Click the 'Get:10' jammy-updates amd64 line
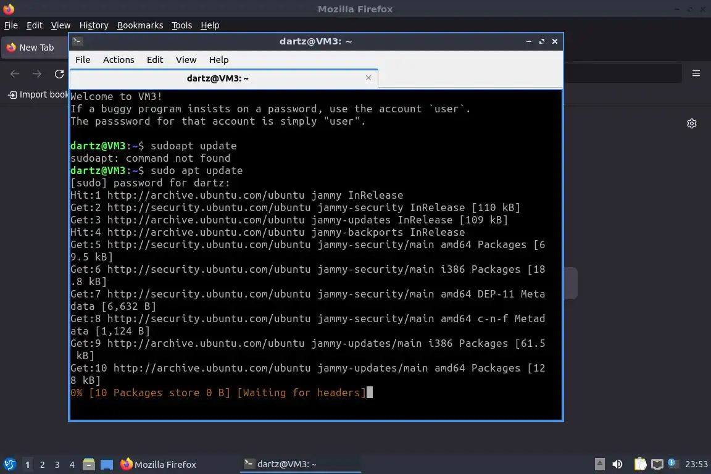711x474 pixels. pos(308,374)
